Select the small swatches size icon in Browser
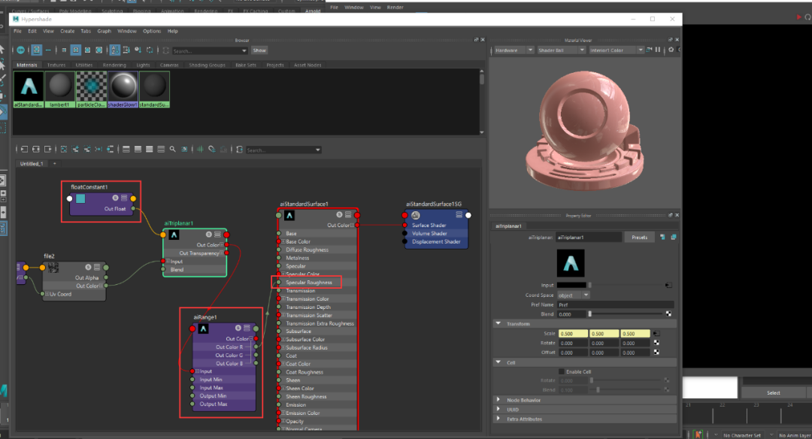 pyautogui.click(x=64, y=50)
